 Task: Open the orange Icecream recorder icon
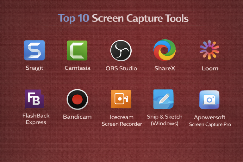click(121, 99)
